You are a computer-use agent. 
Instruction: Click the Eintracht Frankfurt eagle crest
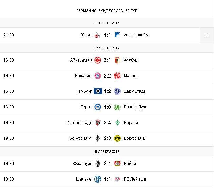coord(98,60)
